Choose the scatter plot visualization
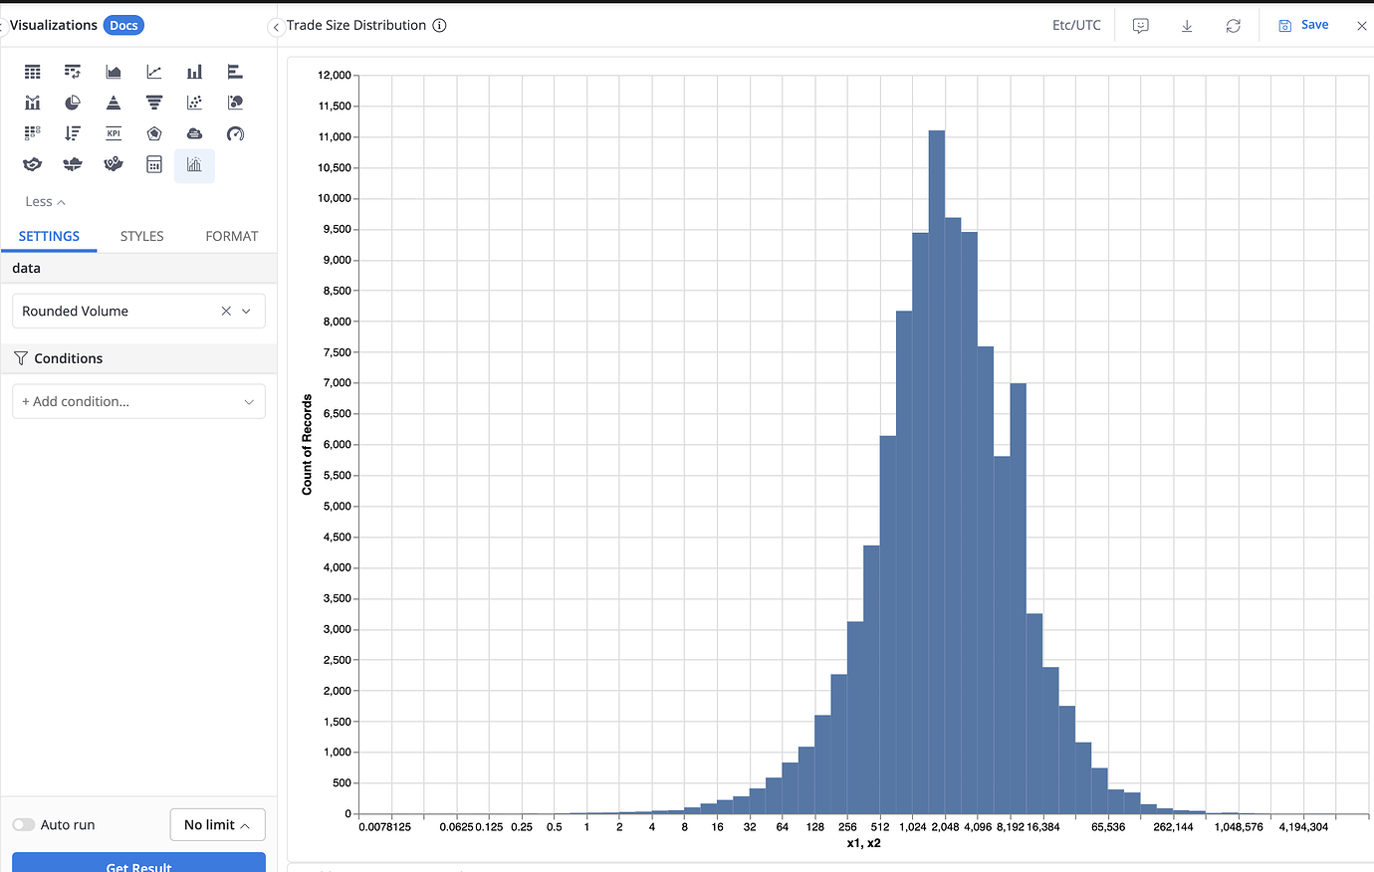The width and height of the screenshot is (1374, 872). coord(194,103)
